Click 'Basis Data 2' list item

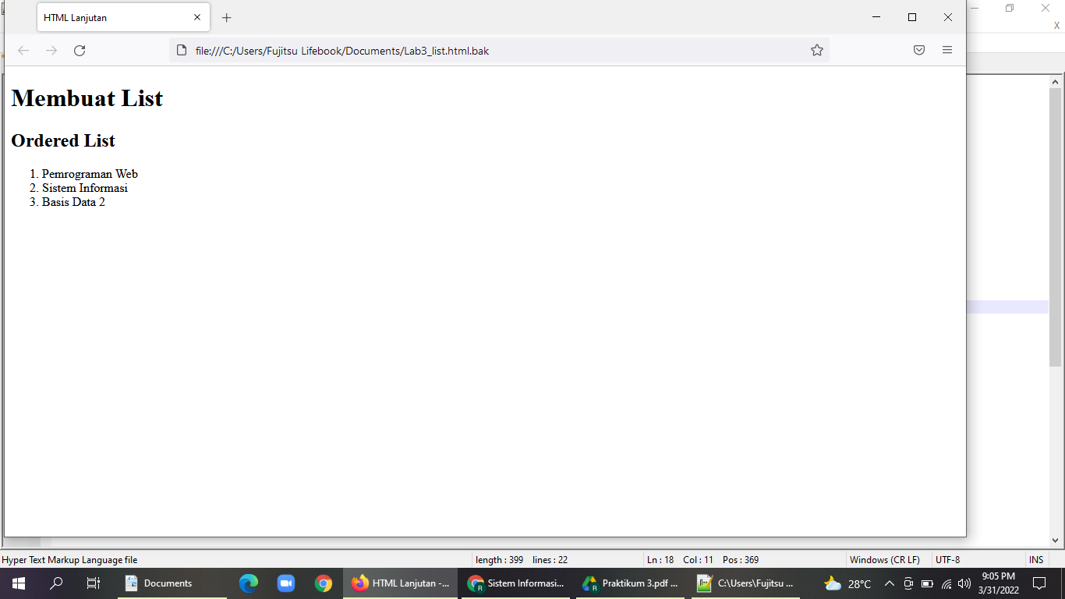coord(73,202)
